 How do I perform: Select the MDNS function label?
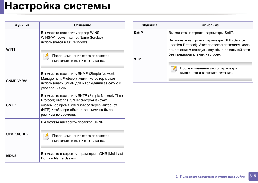tap(11, 156)
